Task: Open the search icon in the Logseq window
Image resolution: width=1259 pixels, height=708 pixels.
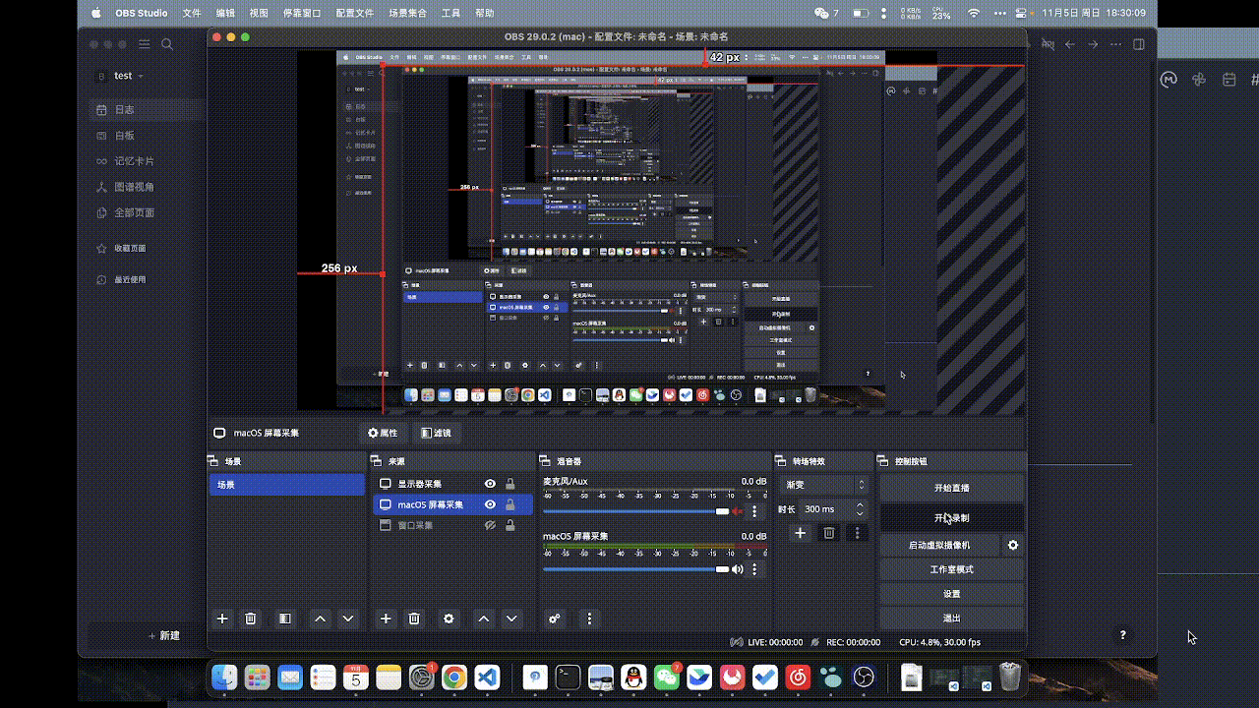Action: (167, 44)
